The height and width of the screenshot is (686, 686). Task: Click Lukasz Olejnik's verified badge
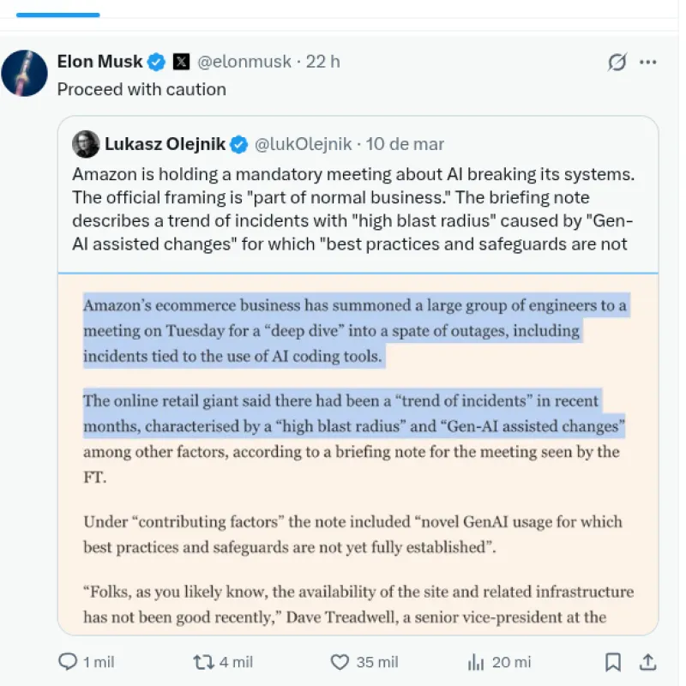tap(239, 144)
